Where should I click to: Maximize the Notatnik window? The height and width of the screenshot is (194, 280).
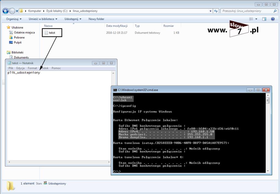click(x=103, y=63)
